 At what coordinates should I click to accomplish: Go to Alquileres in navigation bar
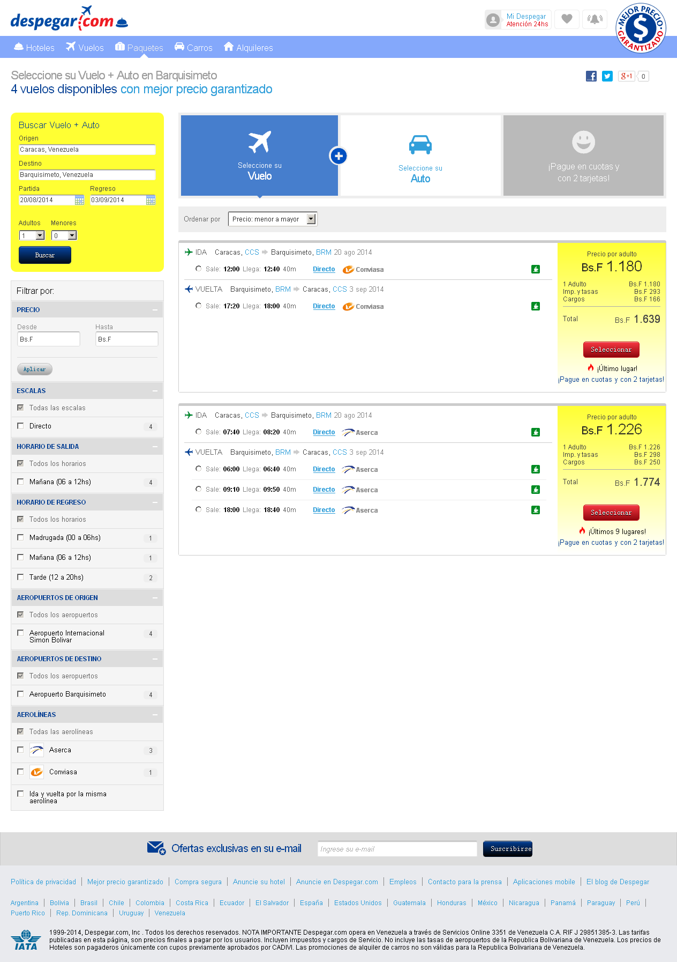click(249, 47)
